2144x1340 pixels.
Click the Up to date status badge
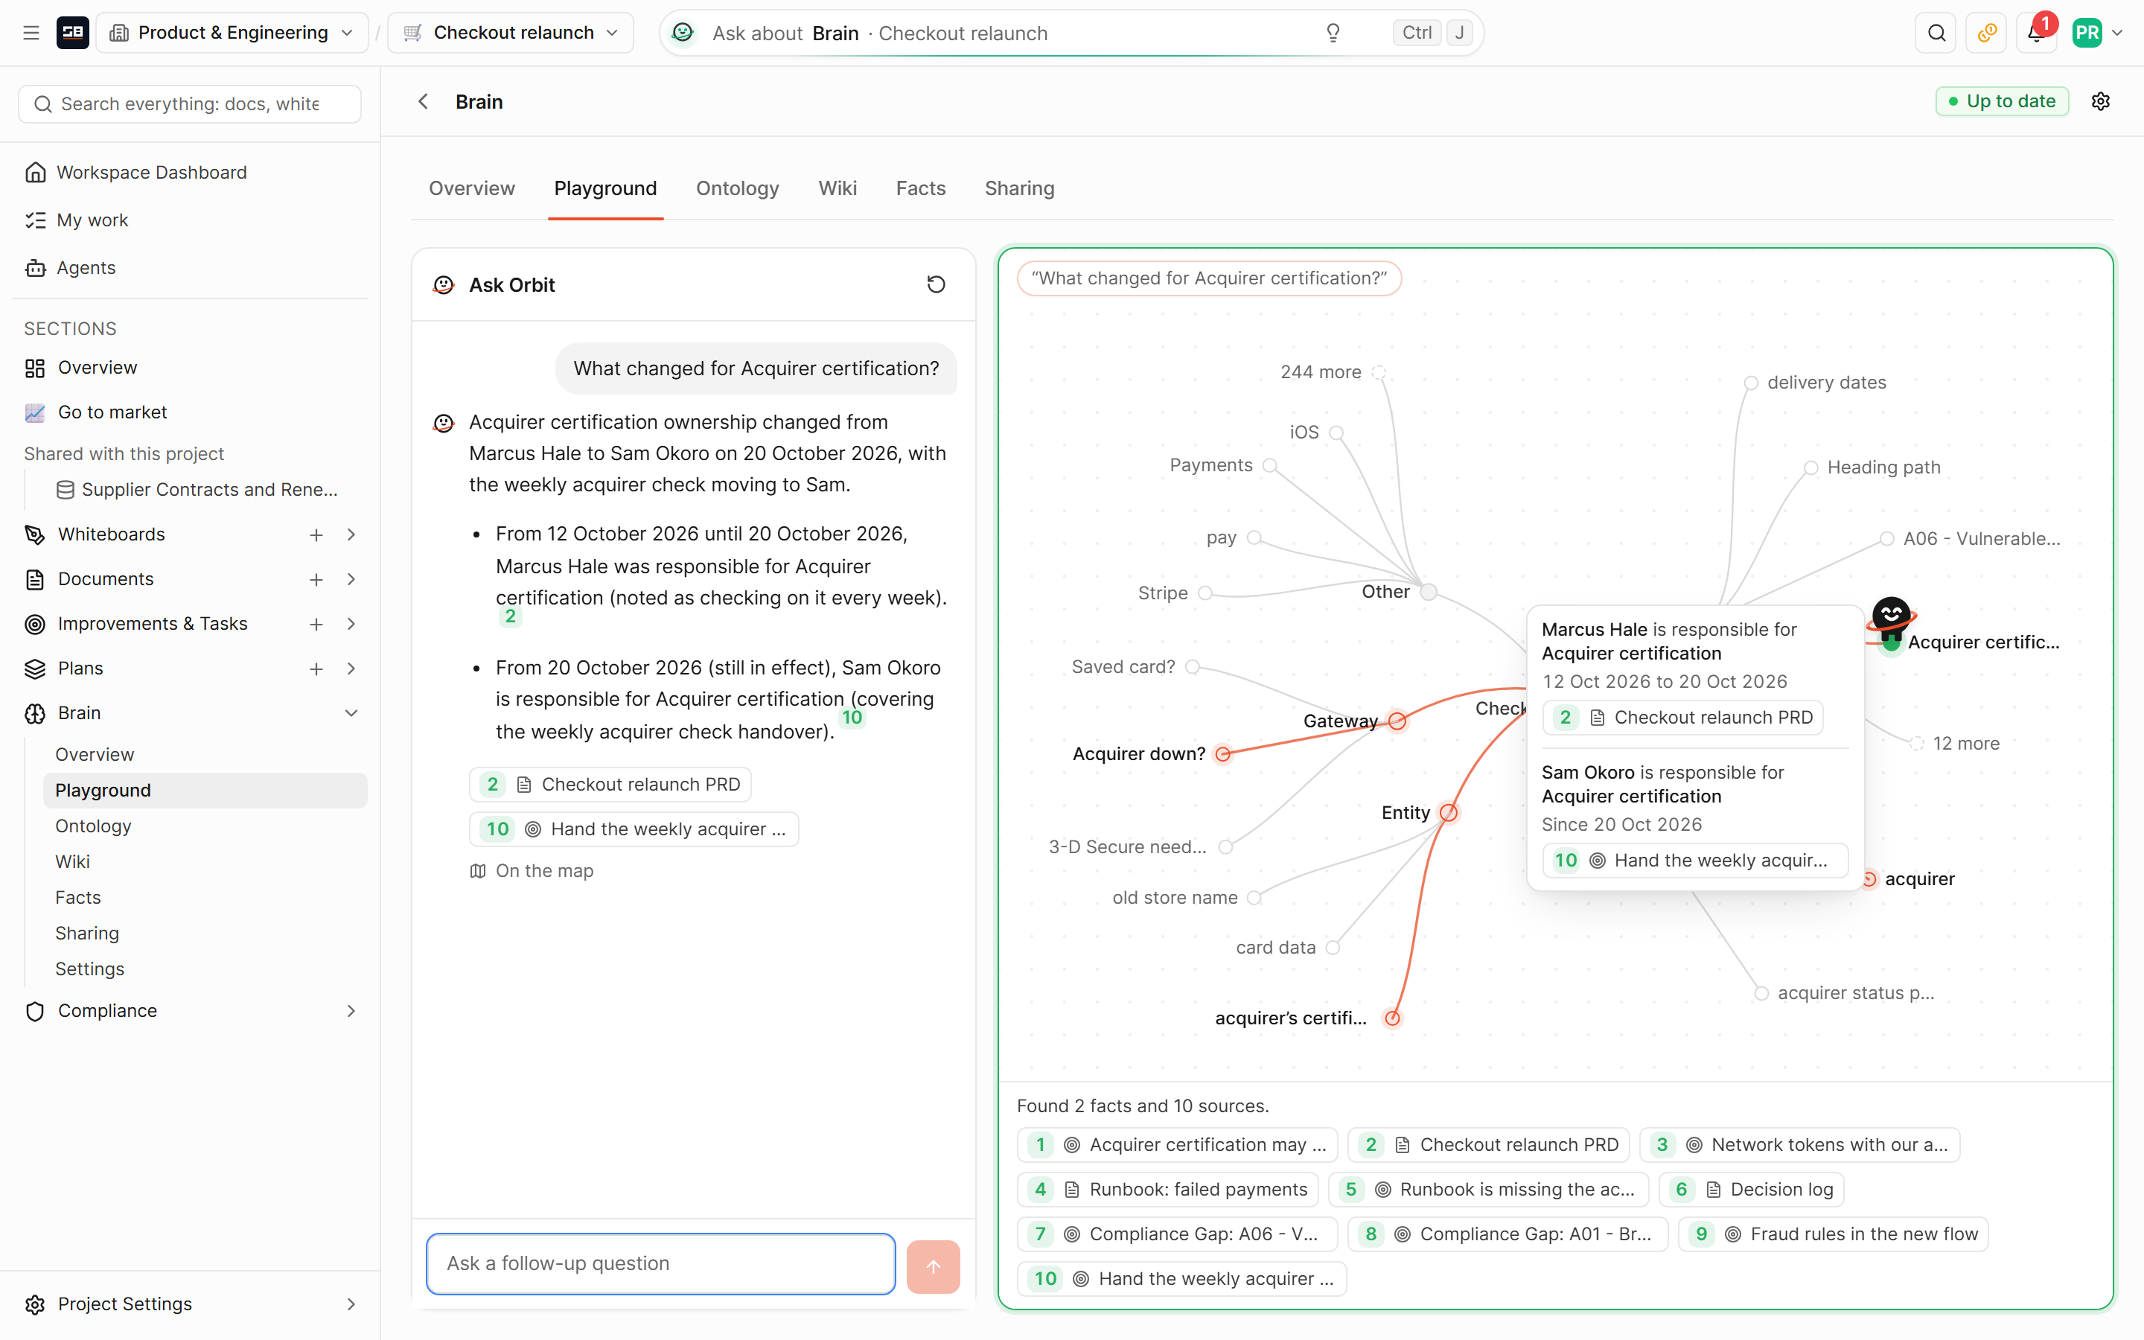(2003, 101)
